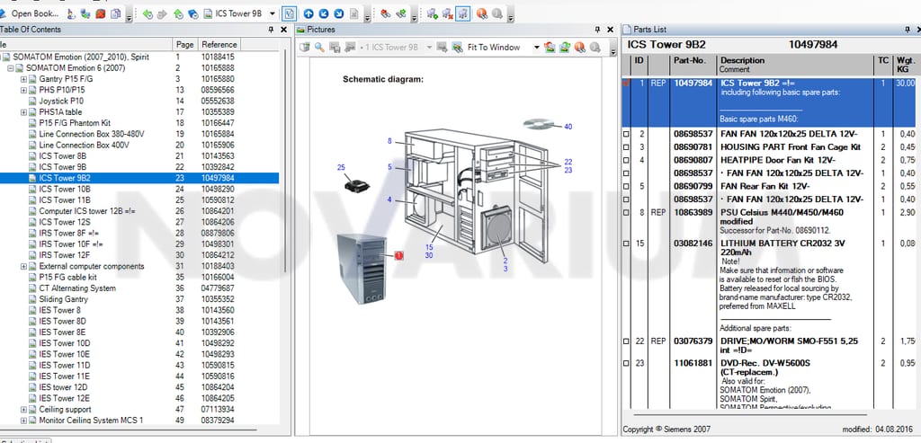
Task: Sort by the Reference column header
Action: click(x=219, y=45)
